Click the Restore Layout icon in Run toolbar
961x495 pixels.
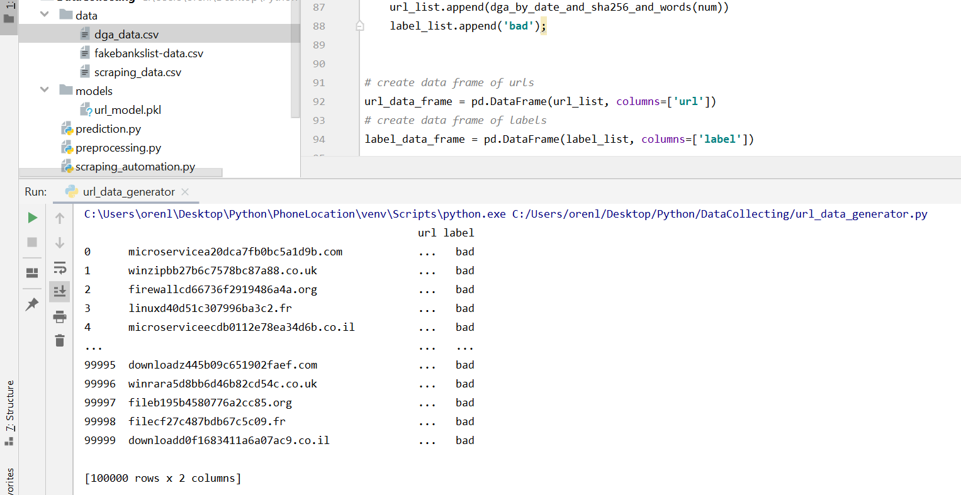click(x=32, y=273)
